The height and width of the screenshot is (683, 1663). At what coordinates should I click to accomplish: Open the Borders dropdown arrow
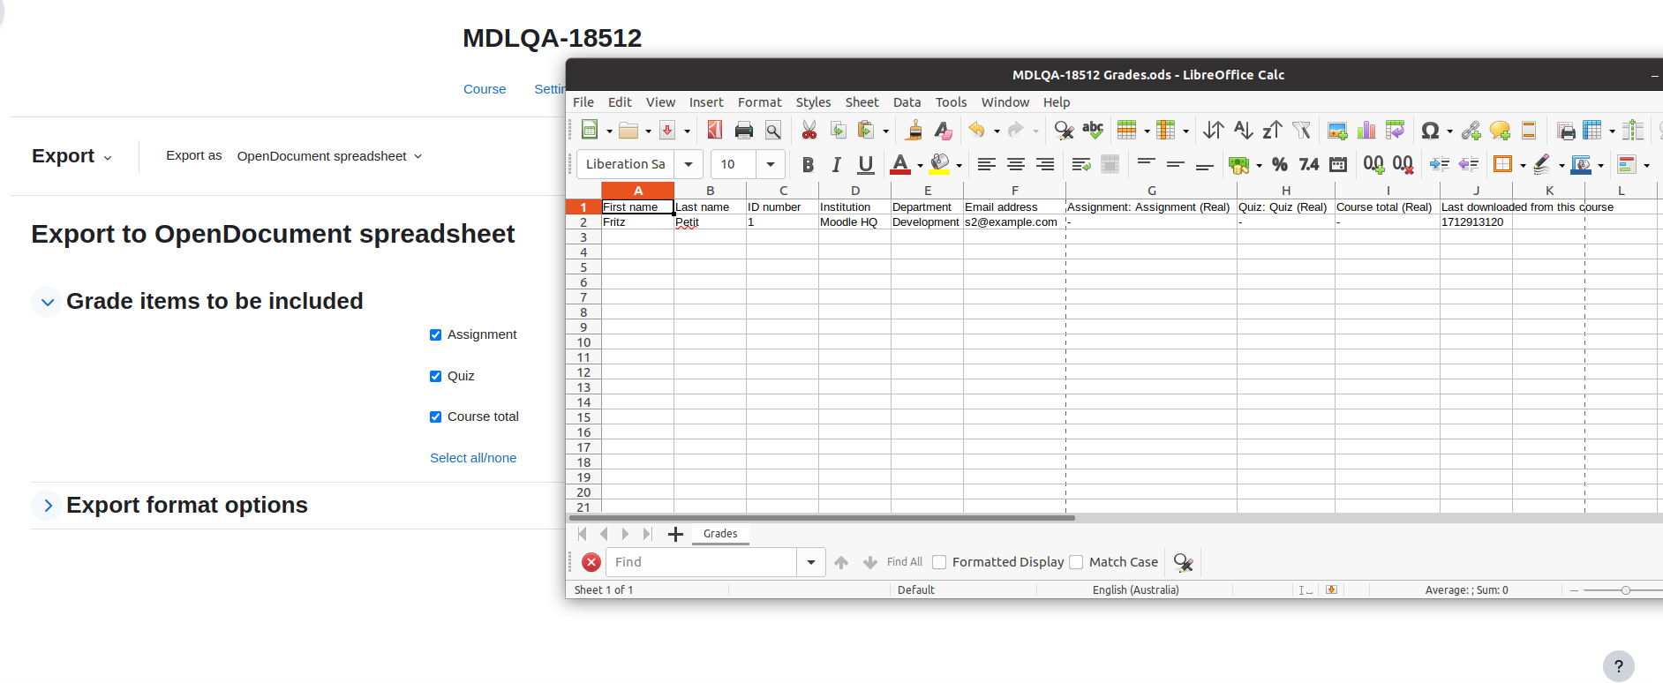coord(1523,165)
